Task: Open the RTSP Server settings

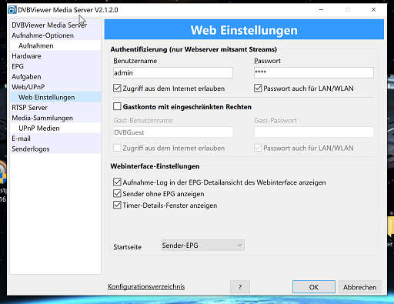Action: pyautogui.click(x=55, y=108)
